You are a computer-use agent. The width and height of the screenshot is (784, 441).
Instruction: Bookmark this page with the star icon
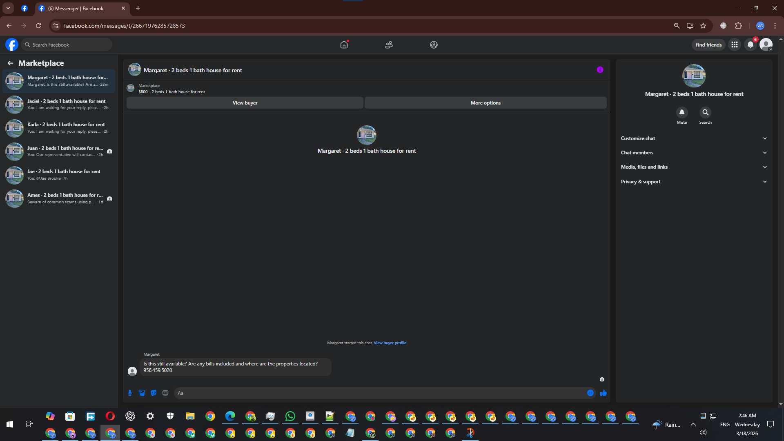pyautogui.click(x=703, y=26)
